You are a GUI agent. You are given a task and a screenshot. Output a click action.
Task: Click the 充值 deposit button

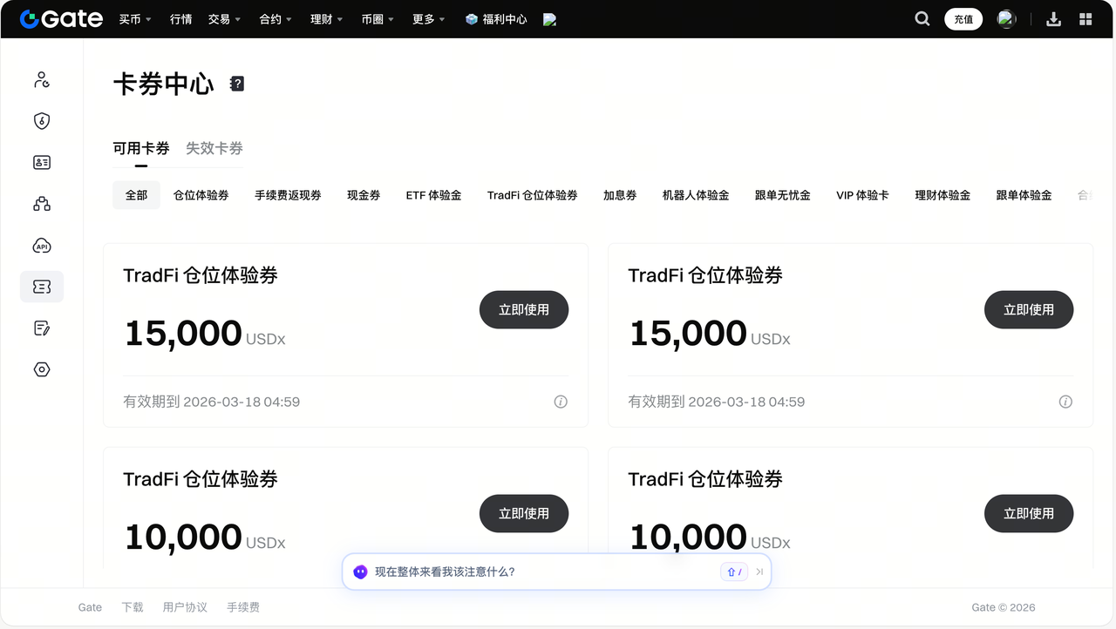tap(963, 19)
